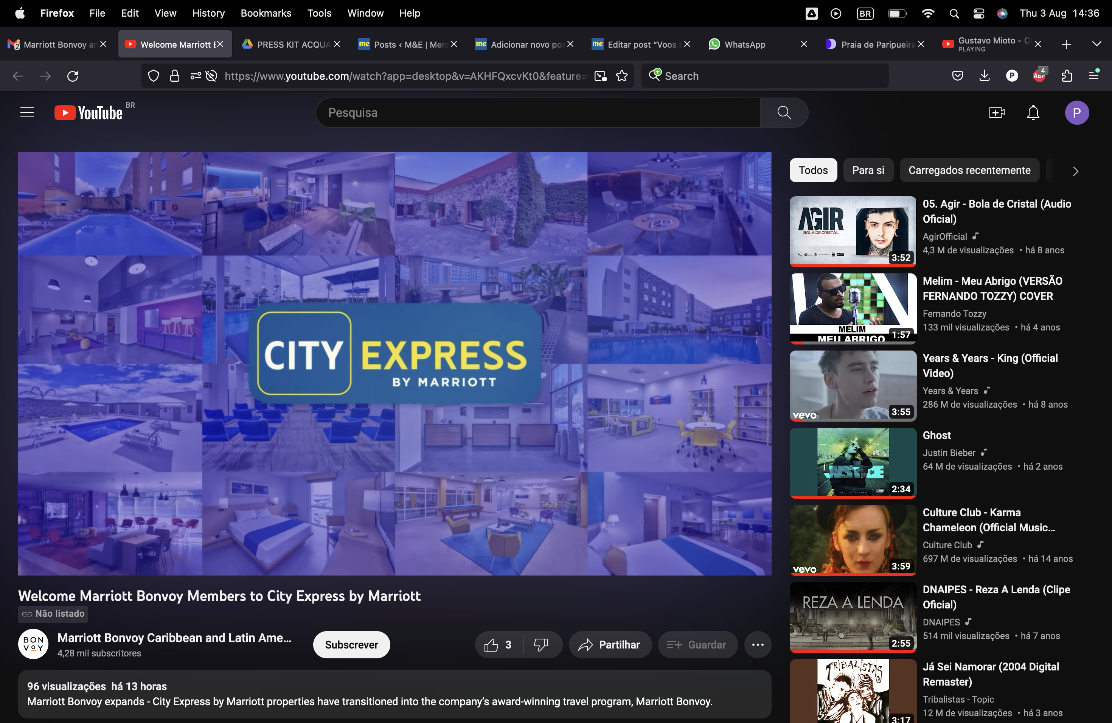The image size is (1112, 723).
Task: Click the Partilhar share button
Action: point(610,645)
